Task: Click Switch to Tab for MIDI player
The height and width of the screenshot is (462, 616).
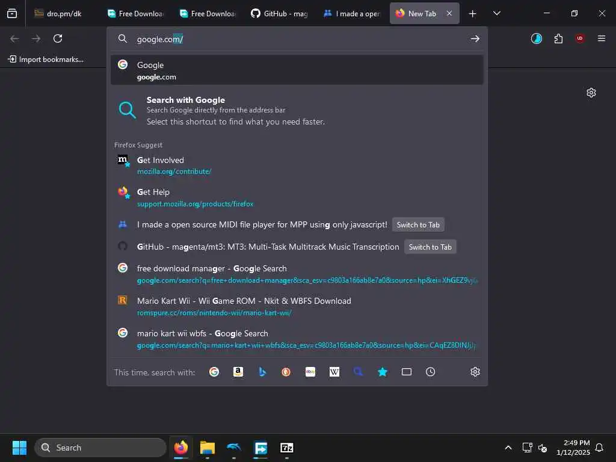Action: 418,225
